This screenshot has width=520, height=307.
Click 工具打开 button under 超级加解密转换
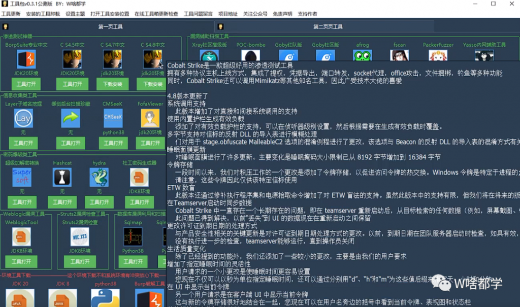(22, 202)
